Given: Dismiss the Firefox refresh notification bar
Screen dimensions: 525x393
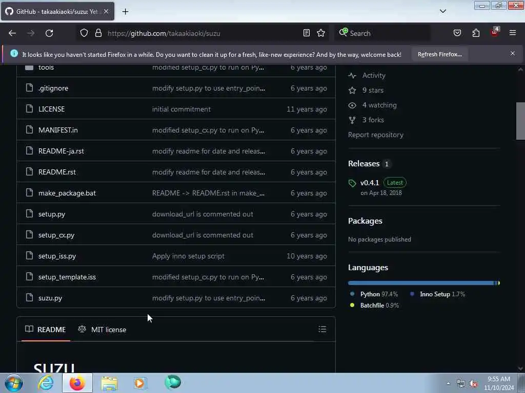Looking at the screenshot, I should coord(513,53).
